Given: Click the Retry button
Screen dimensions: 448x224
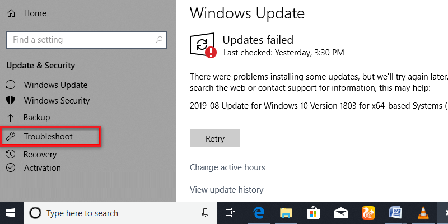Looking at the screenshot, I should point(215,138).
